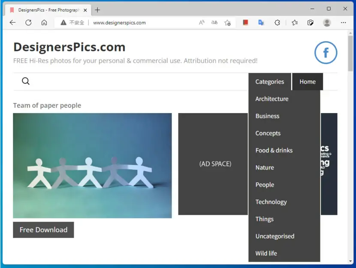Image resolution: width=356 pixels, height=268 pixels.
Task: Open browser settings three-dot menu
Action: coord(343,23)
